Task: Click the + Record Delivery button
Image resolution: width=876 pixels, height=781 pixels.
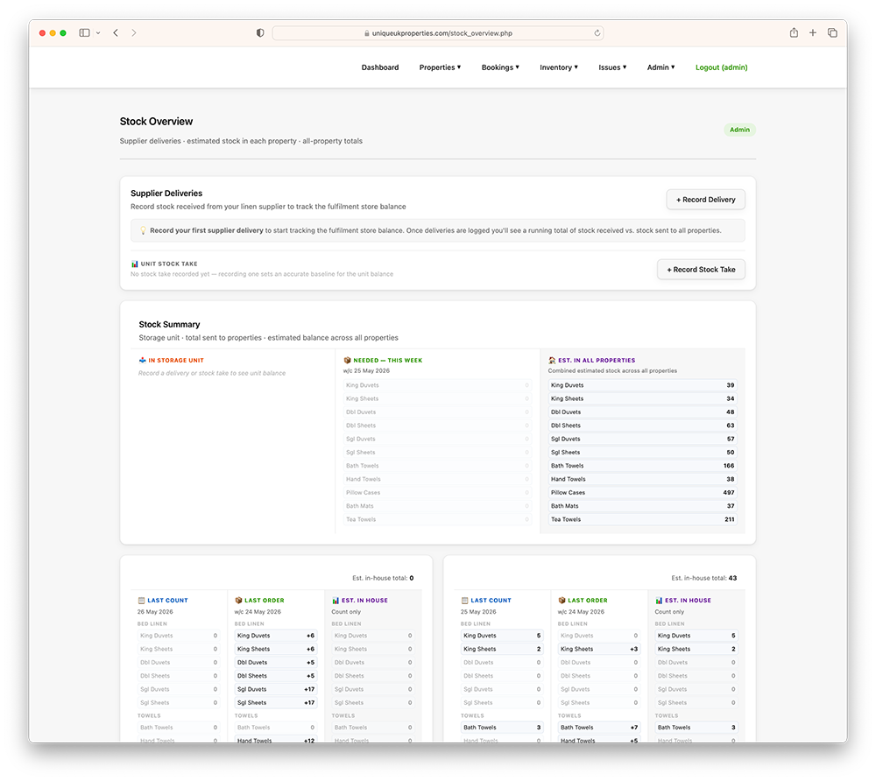Action: 705,200
